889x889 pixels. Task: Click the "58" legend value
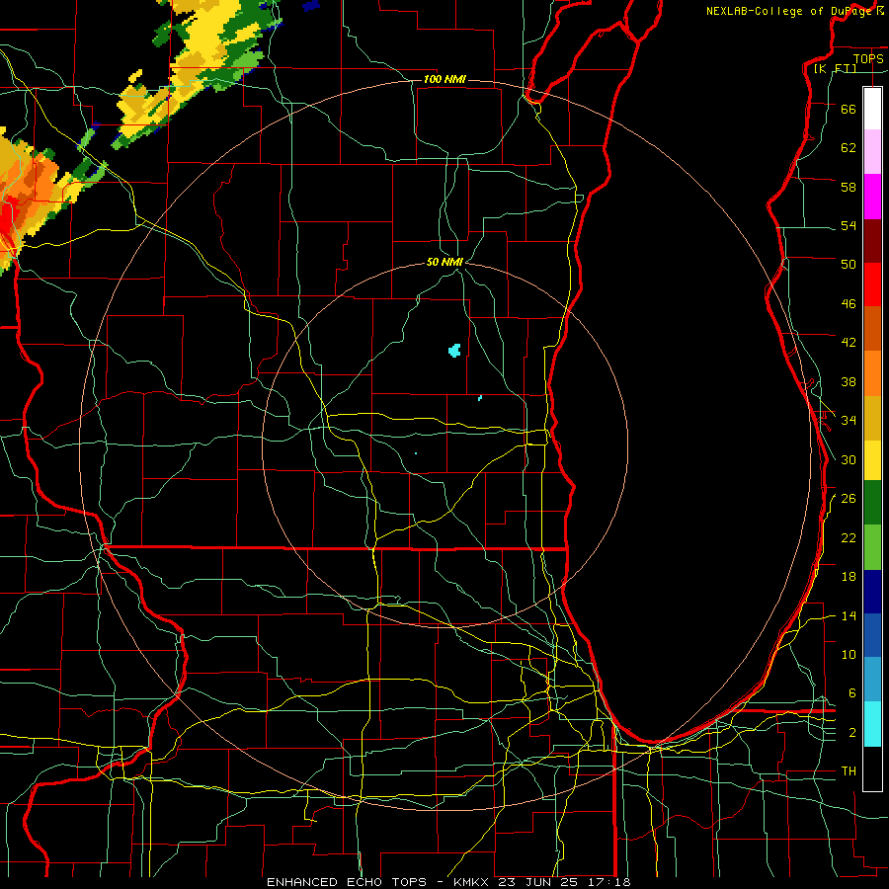pyautogui.click(x=849, y=187)
